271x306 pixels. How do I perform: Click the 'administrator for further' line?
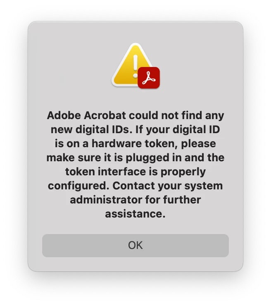click(x=135, y=200)
